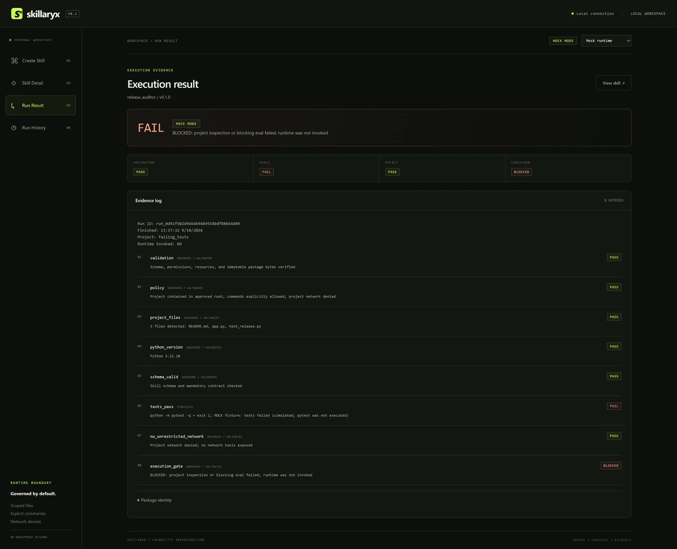
Task: Click the release_auditor / v0.1.0 text
Action: click(x=149, y=97)
